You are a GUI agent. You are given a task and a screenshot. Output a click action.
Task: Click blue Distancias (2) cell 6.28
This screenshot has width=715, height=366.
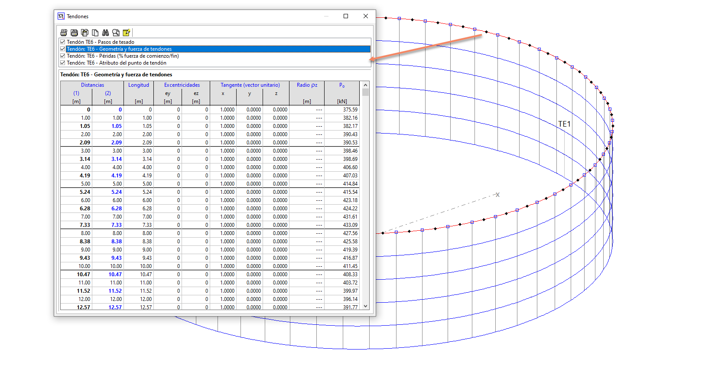pos(108,209)
